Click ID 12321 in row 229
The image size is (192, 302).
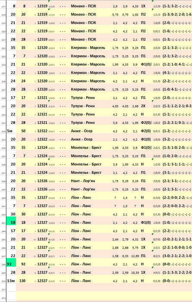pos(42,106)
